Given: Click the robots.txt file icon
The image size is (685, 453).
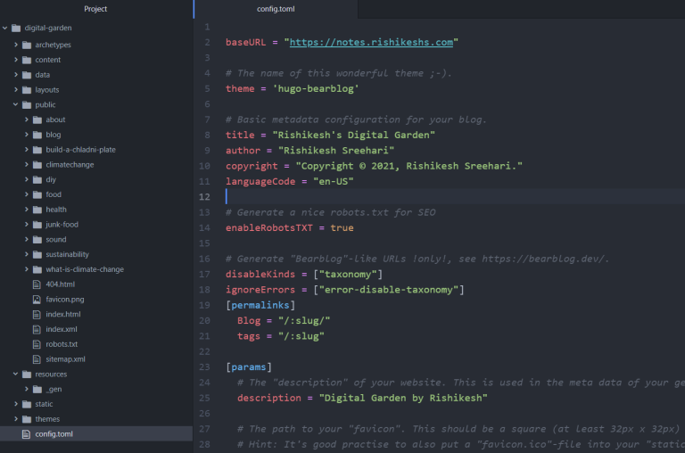Looking at the screenshot, I should click(x=37, y=344).
